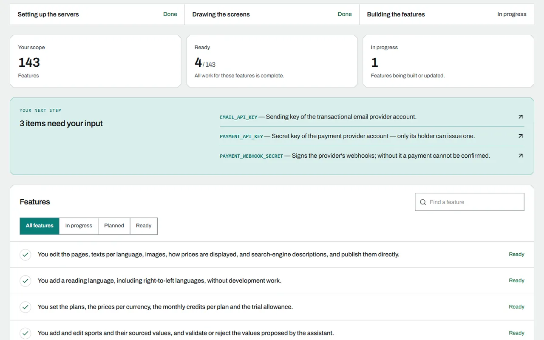Click the 'You set the plans' row text
The image size is (544, 340).
click(x=165, y=307)
